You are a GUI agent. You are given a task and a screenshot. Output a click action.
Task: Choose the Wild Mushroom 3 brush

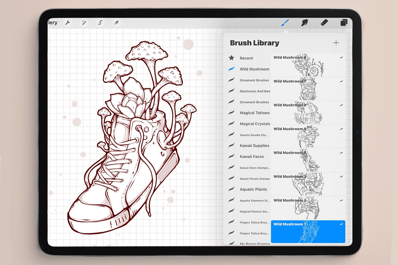(x=308, y=184)
